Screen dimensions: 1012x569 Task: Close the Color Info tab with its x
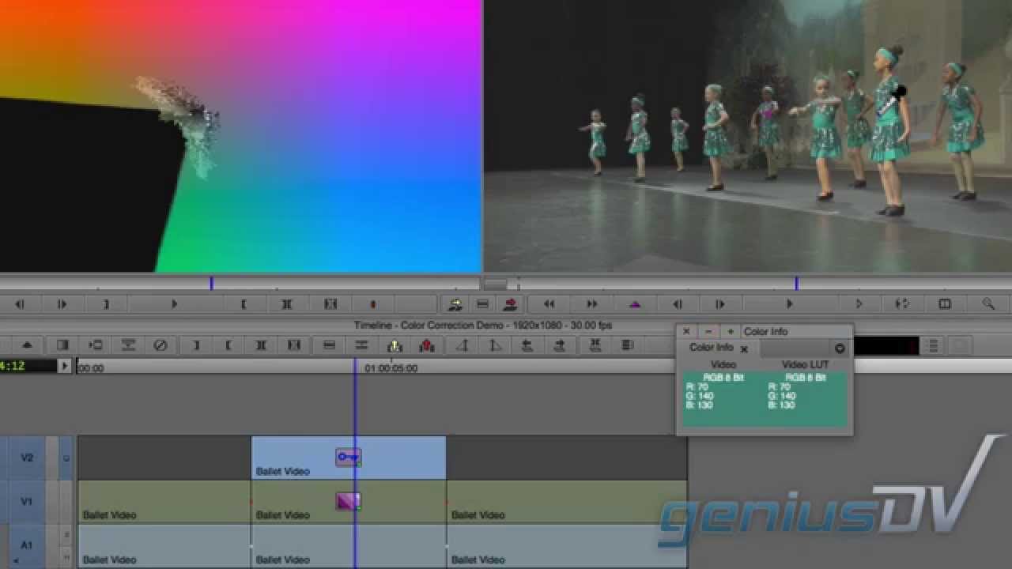coord(744,349)
